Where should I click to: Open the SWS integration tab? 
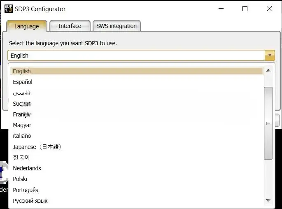pos(117,26)
